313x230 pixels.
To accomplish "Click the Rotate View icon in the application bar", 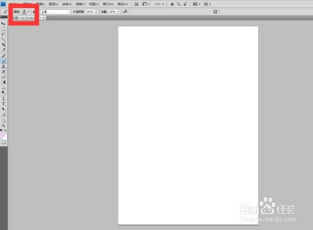I will coord(185,4).
